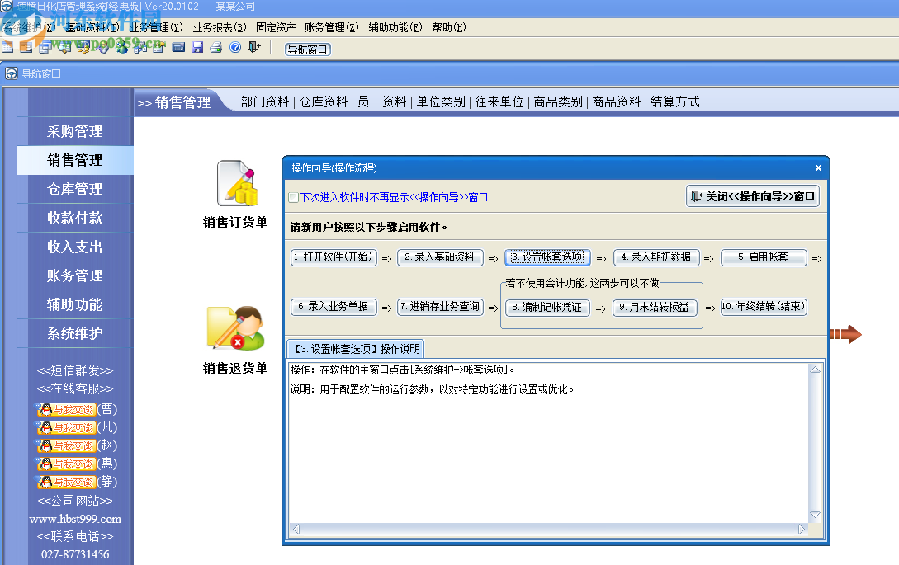This screenshot has height=565, width=899.
Task: Click step 10.年终结转(结束) button
Action: pos(764,307)
